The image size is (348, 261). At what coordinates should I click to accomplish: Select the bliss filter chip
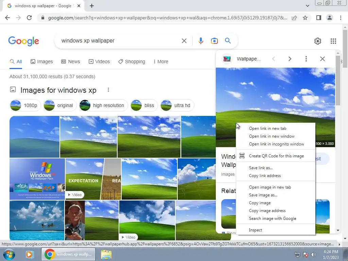point(144,105)
